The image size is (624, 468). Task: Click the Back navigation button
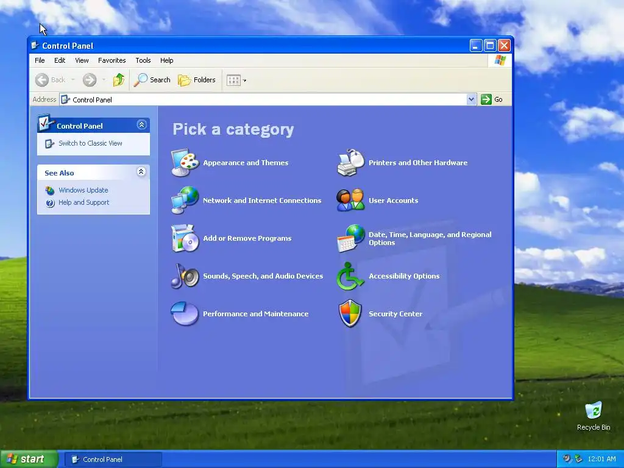tap(51, 80)
